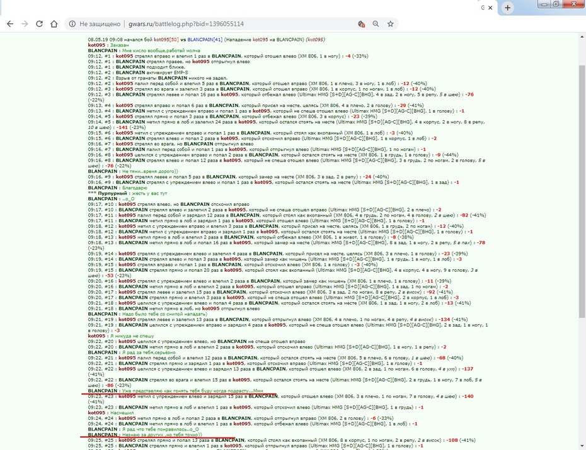The height and width of the screenshot is (450, 586).
Task: Click log line 'BLANCPAIN активирует EMP-S'
Action: click(x=138, y=72)
